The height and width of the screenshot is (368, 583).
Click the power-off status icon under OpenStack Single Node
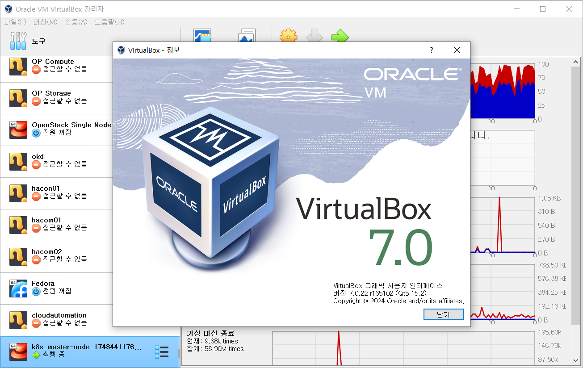tap(36, 133)
